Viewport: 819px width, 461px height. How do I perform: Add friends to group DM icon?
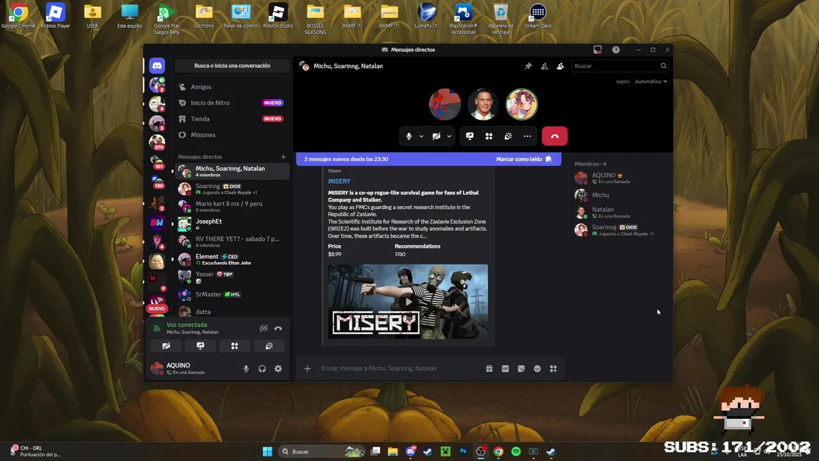545,66
